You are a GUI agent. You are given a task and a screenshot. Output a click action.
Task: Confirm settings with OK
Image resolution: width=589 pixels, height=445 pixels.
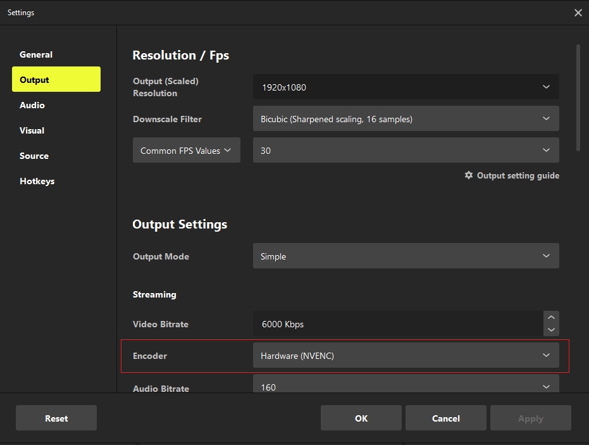click(x=361, y=418)
